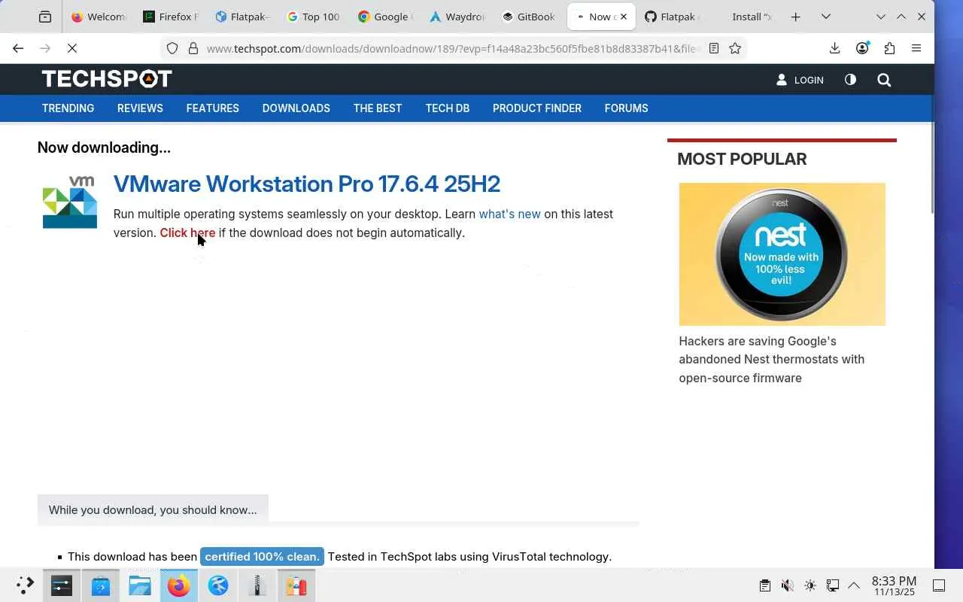Image resolution: width=963 pixels, height=602 pixels.
Task: Switch to the Google Chrome tab
Action: (387, 17)
